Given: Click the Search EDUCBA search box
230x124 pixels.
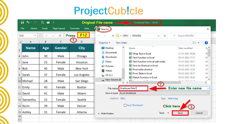Looking at the screenshot, I should click(189, 36).
